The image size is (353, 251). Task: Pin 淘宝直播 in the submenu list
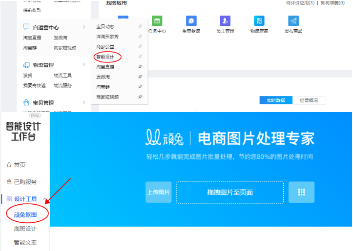click(140, 67)
